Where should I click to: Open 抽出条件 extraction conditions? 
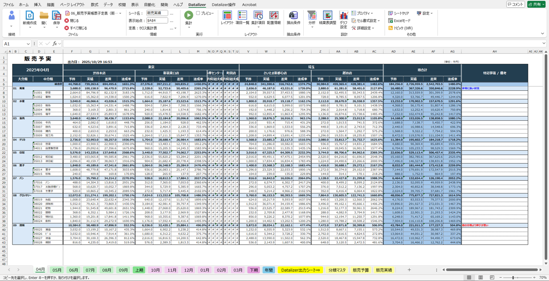293,16
